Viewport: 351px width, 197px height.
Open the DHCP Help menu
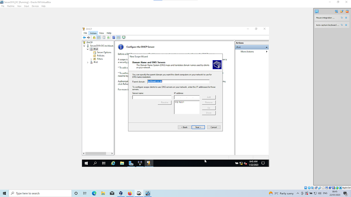tap(109, 33)
